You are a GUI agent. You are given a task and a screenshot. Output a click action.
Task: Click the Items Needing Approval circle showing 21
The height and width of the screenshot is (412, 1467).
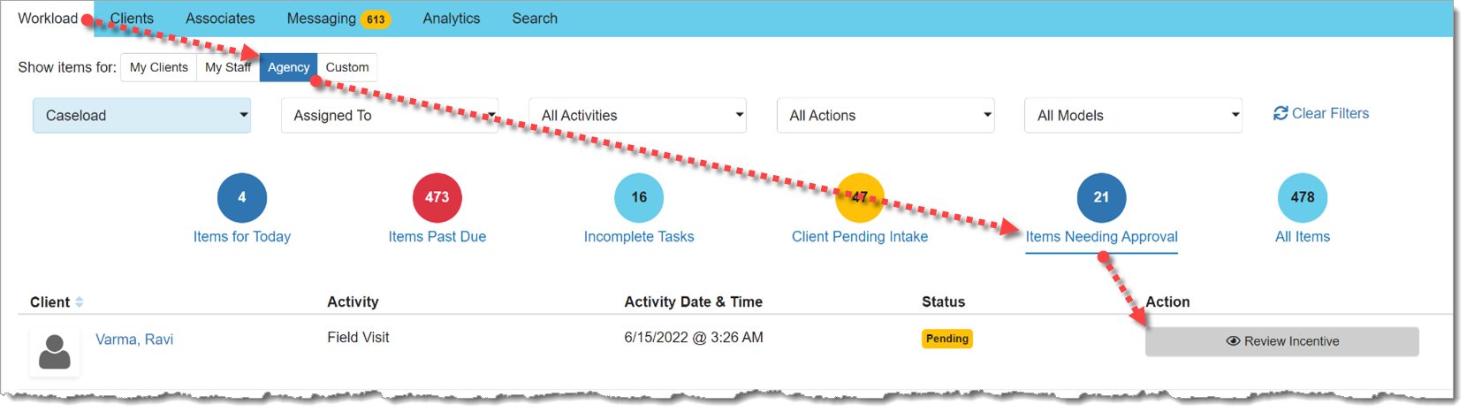[1101, 198]
